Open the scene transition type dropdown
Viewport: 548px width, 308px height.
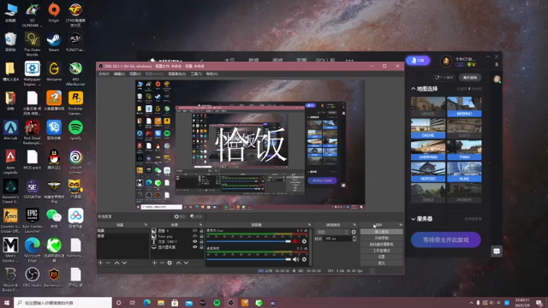click(332, 232)
